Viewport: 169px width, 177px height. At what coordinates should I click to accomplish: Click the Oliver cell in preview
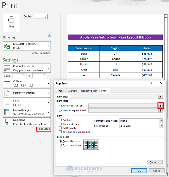[x=84, y=59]
